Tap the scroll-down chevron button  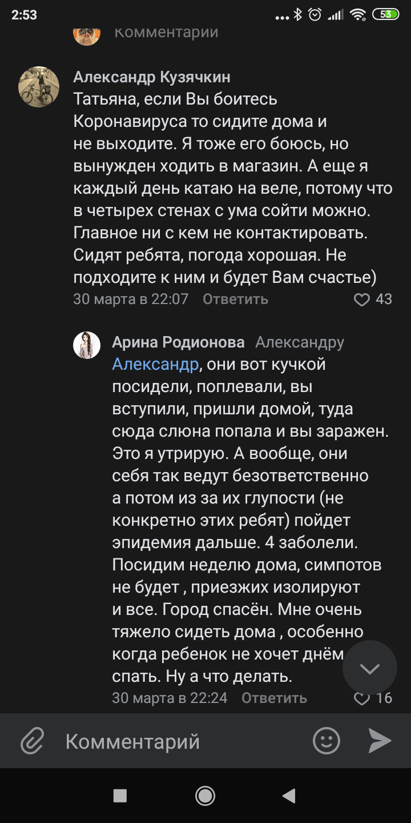coord(370,668)
